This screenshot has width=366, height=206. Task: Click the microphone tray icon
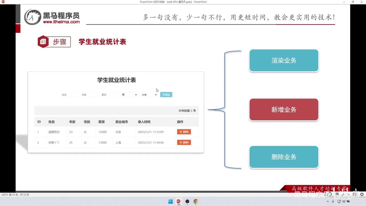(333, 201)
